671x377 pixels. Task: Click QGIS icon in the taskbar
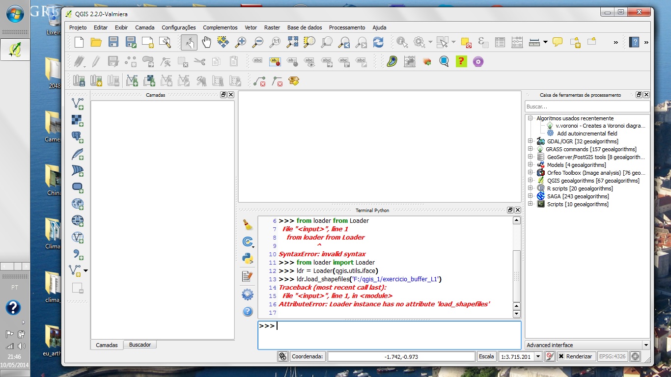[x=15, y=50]
